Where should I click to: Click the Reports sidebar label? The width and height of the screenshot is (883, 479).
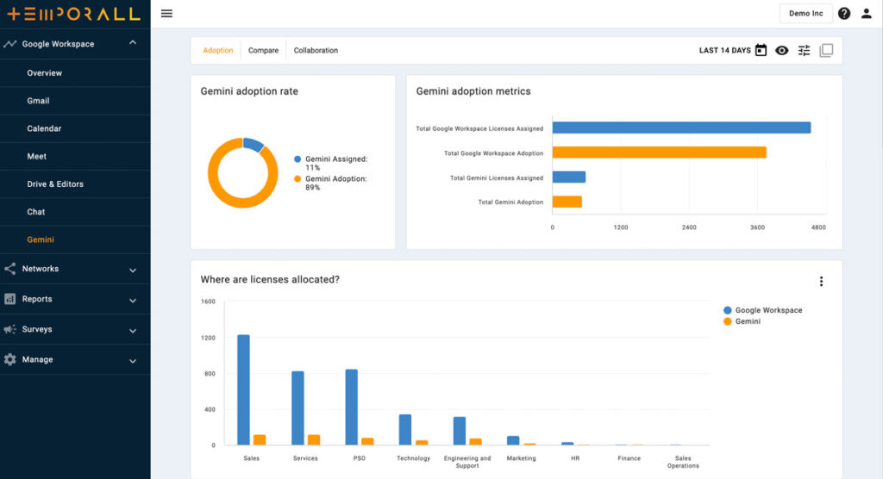(37, 299)
